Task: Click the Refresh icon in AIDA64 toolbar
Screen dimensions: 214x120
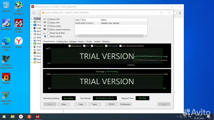Action: [x=34, y=13]
